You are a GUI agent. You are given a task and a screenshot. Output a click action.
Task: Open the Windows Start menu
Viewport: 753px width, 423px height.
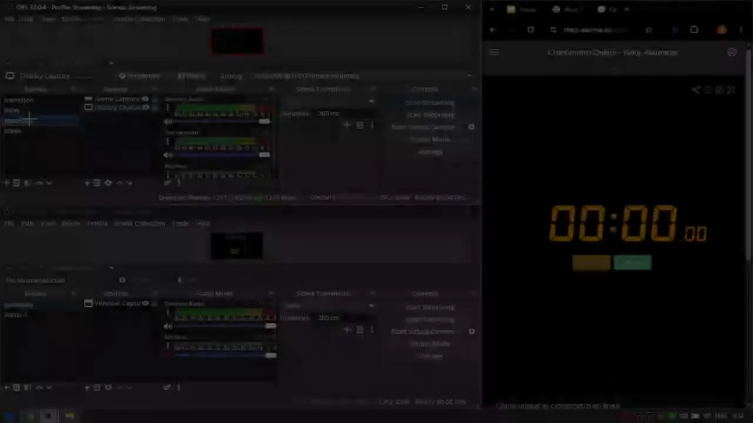coord(9,416)
